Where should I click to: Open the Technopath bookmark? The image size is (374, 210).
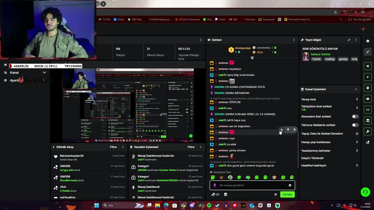tap(266, 20)
